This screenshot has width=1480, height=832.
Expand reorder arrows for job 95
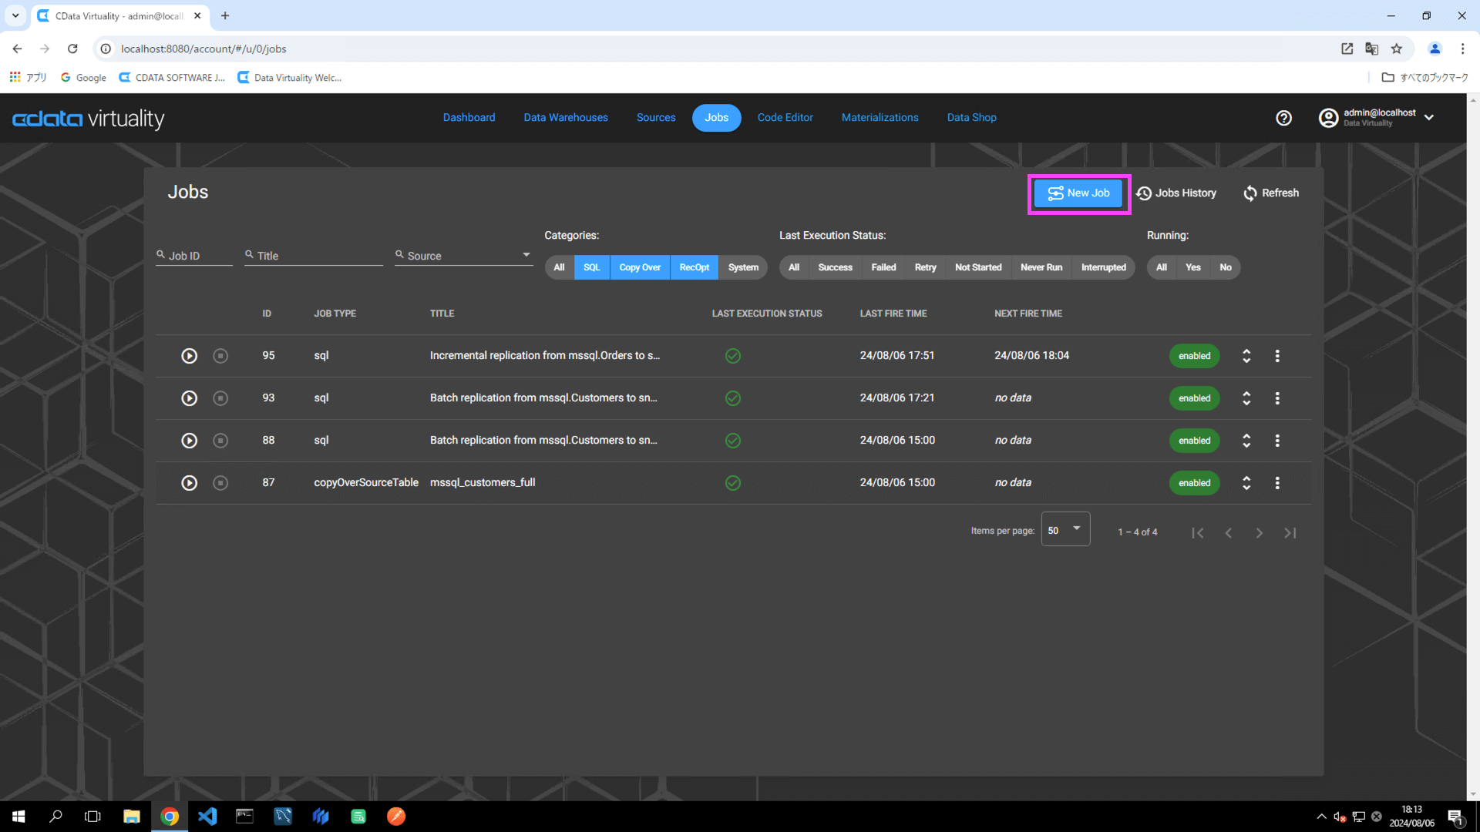point(1246,356)
